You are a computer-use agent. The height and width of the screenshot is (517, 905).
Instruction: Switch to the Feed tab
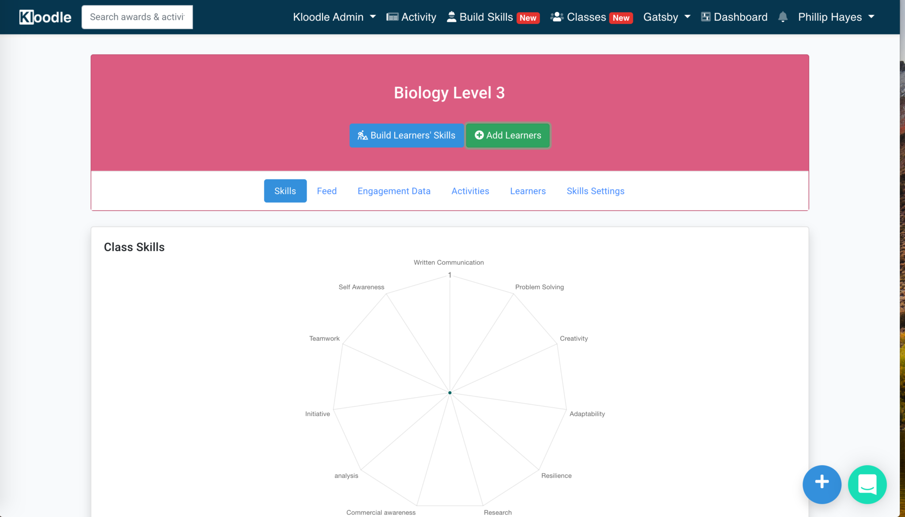point(327,191)
